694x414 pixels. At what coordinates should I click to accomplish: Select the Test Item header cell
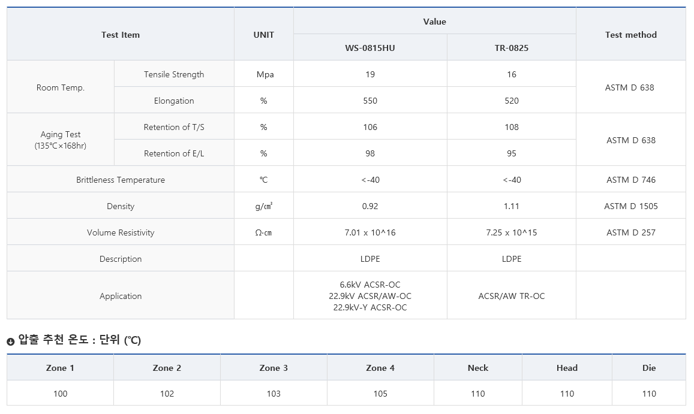coord(121,35)
